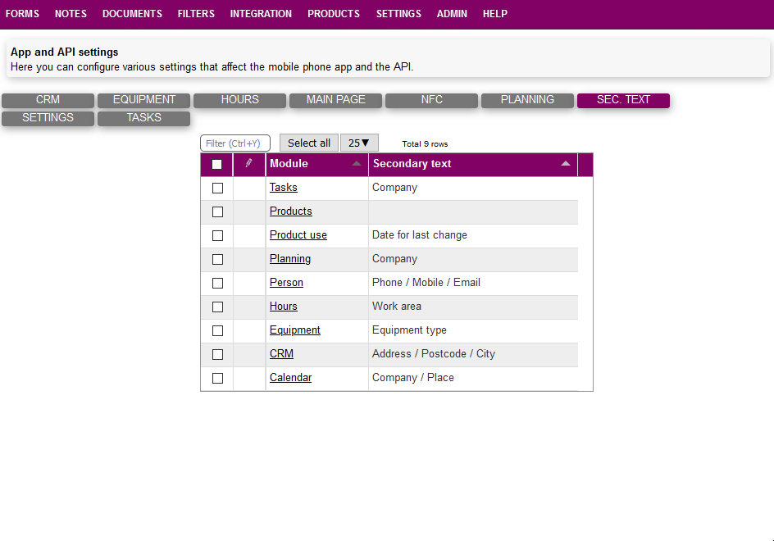Open the Equipment module link
The height and width of the screenshot is (541, 774).
[x=295, y=330]
